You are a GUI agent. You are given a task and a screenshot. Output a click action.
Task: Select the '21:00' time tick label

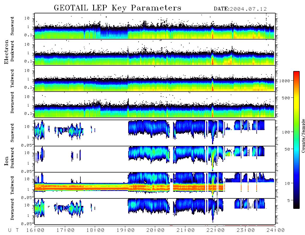pos(185,230)
